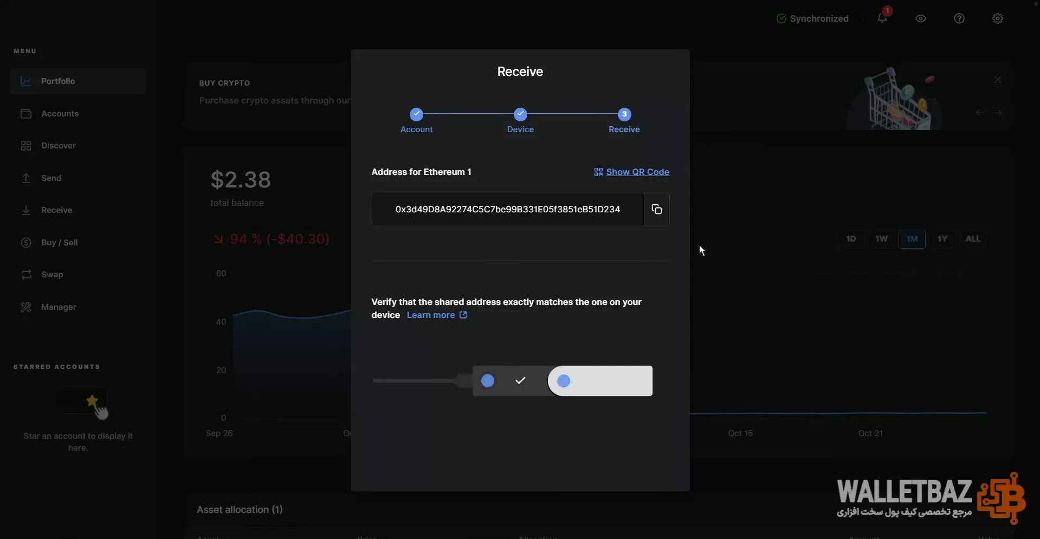
Task: Click the $2.38 total balance value
Action: click(x=241, y=180)
